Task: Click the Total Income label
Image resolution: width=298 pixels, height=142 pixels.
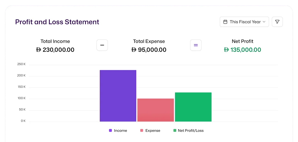Action: point(55,41)
